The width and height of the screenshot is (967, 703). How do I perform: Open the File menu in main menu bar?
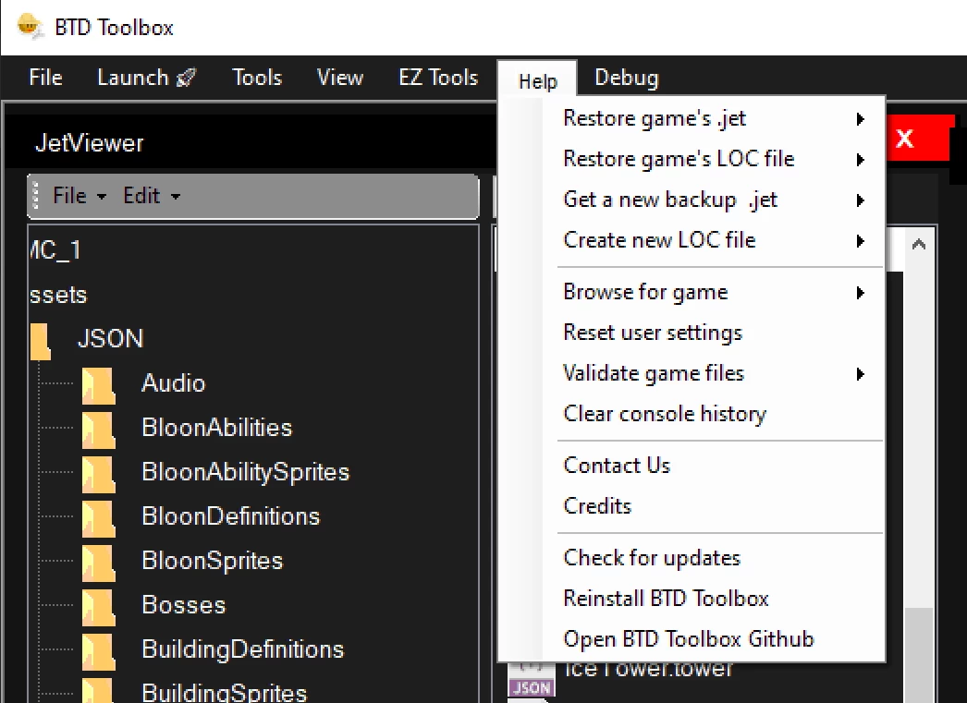coord(45,78)
